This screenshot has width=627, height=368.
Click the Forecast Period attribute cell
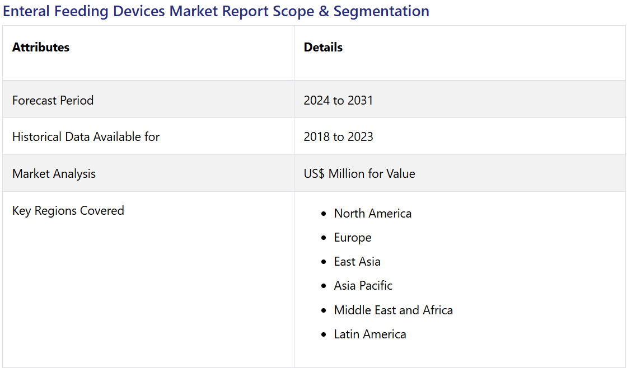pos(53,100)
